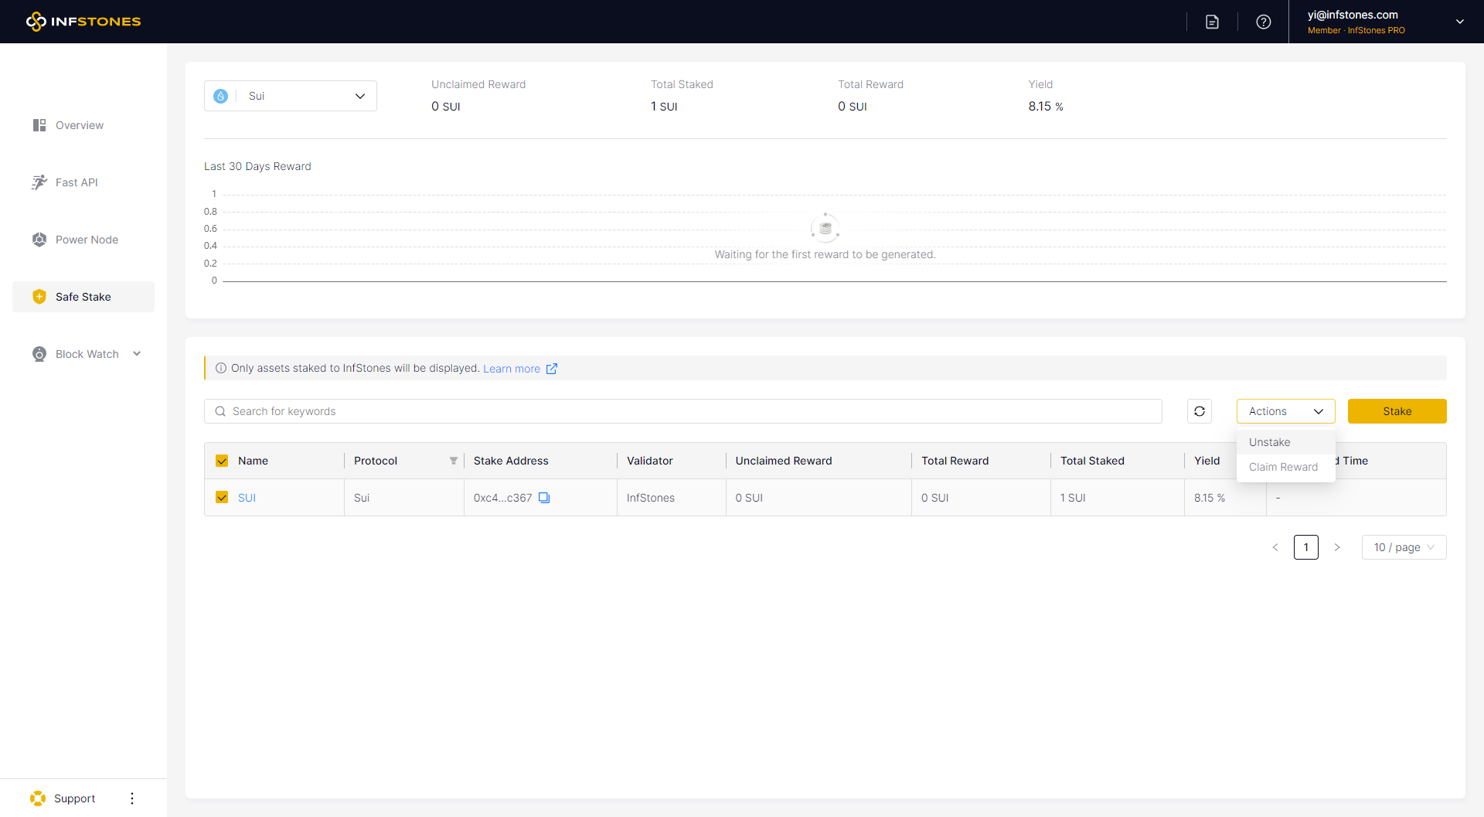Image resolution: width=1484 pixels, height=817 pixels.
Task: Choose Claim Reward from Actions menu
Action: [1286, 467]
